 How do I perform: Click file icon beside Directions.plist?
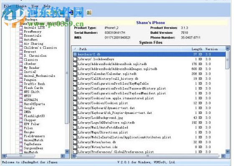[x=75, y=132]
